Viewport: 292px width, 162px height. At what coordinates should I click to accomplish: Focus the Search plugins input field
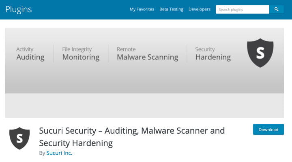click(x=243, y=9)
